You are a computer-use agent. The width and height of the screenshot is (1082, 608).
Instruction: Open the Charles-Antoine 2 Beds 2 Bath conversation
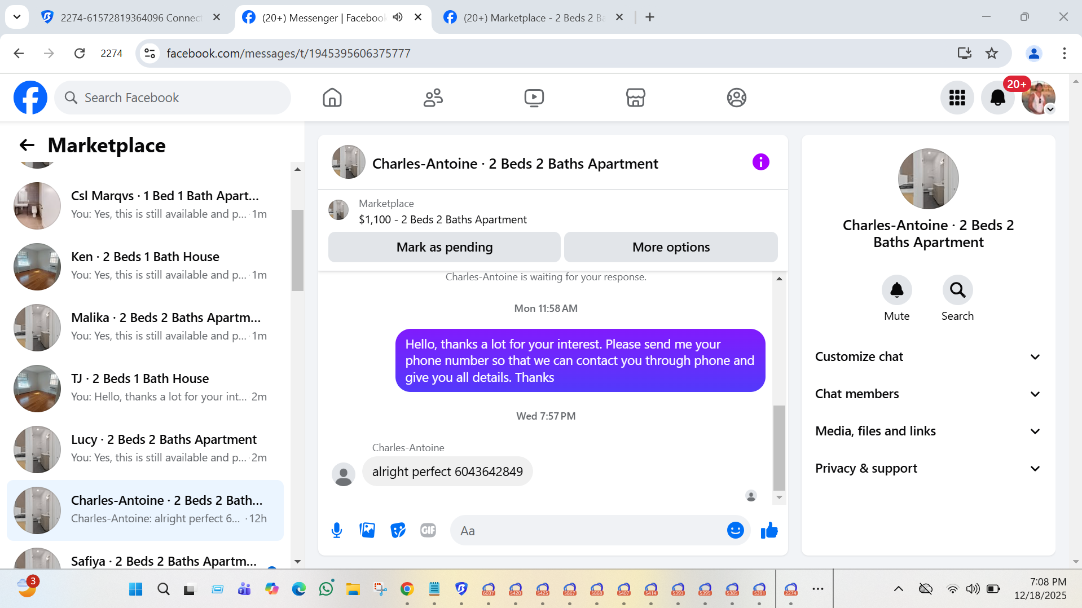pyautogui.click(x=145, y=510)
